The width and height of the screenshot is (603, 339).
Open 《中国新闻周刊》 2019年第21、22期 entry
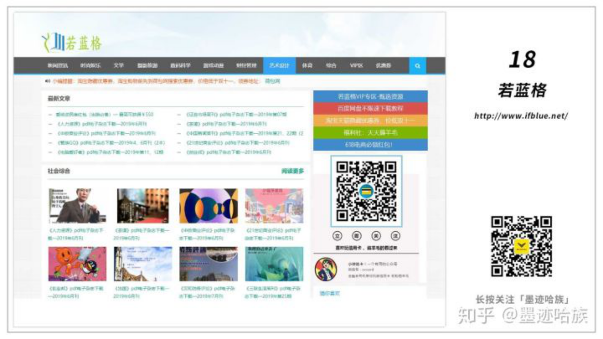point(244,133)
